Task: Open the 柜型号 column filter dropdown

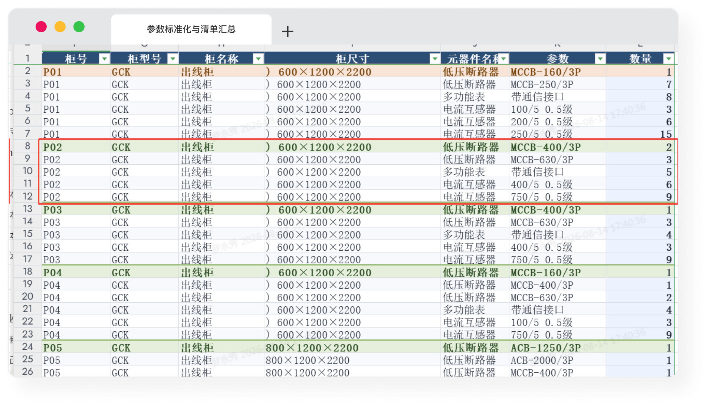Action: (173, 59)
